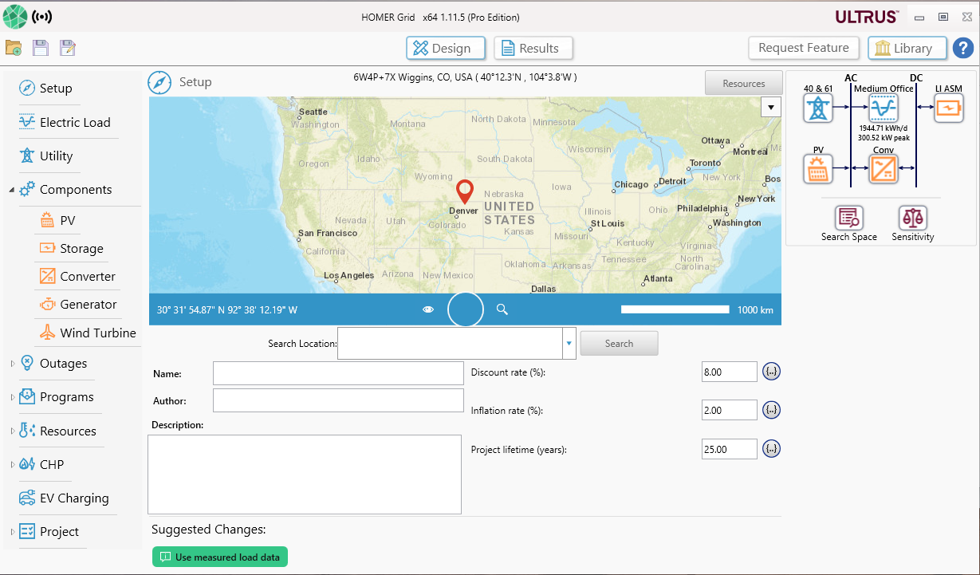
Task: Click the Request Feature button
Action: [x=804, y=48]
